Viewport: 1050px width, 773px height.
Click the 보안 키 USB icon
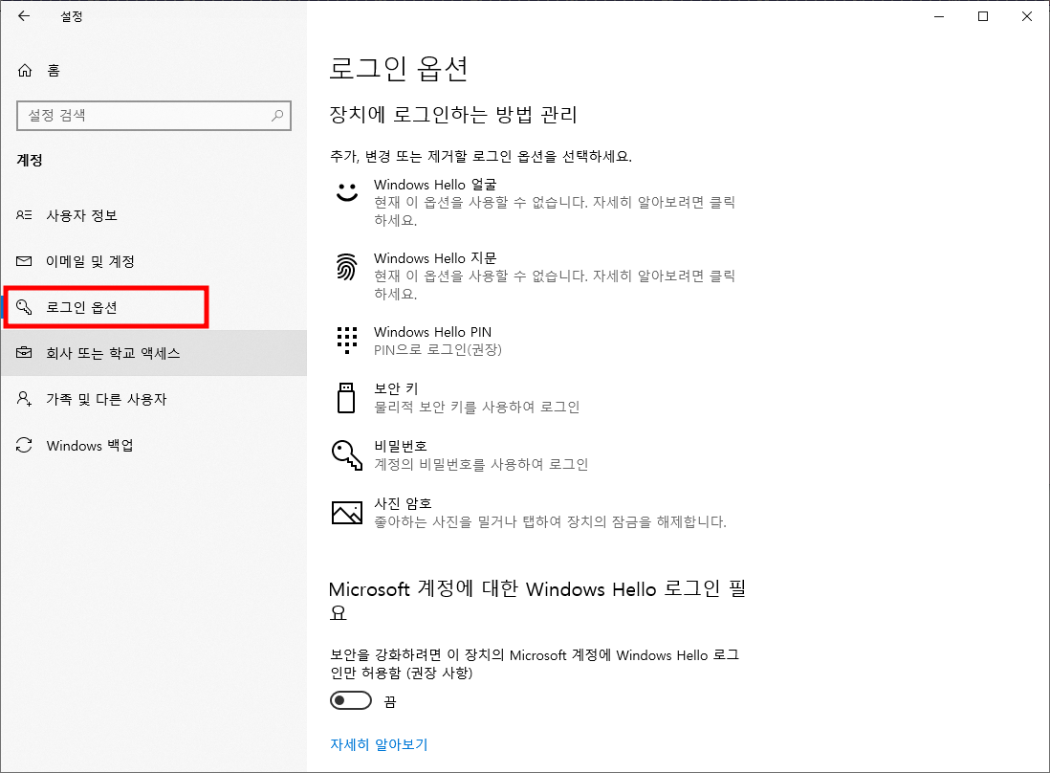pyautogui.click(x=346, y=398)
